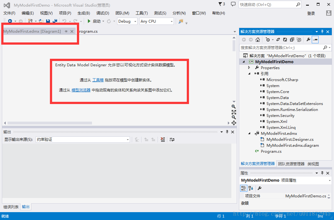Click the Collapse All icon in Solution Explorer
The height and width of the screenshot is (220, 334).
pyautogui.click(x=292, y=40)
